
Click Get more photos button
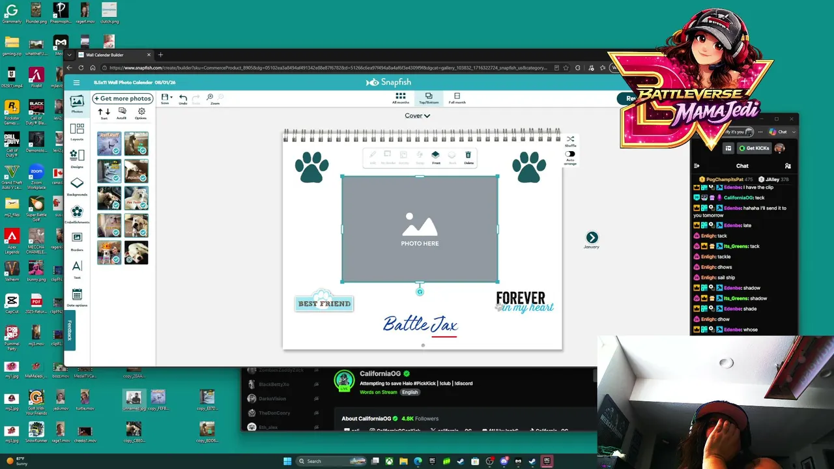pos(122,98)
